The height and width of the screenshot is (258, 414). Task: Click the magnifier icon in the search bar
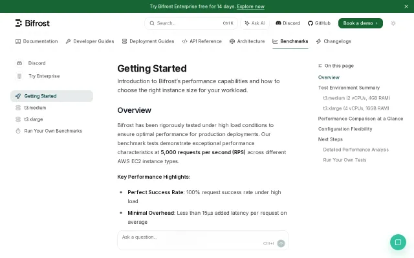pyautogui.click(x=152, y=23)
